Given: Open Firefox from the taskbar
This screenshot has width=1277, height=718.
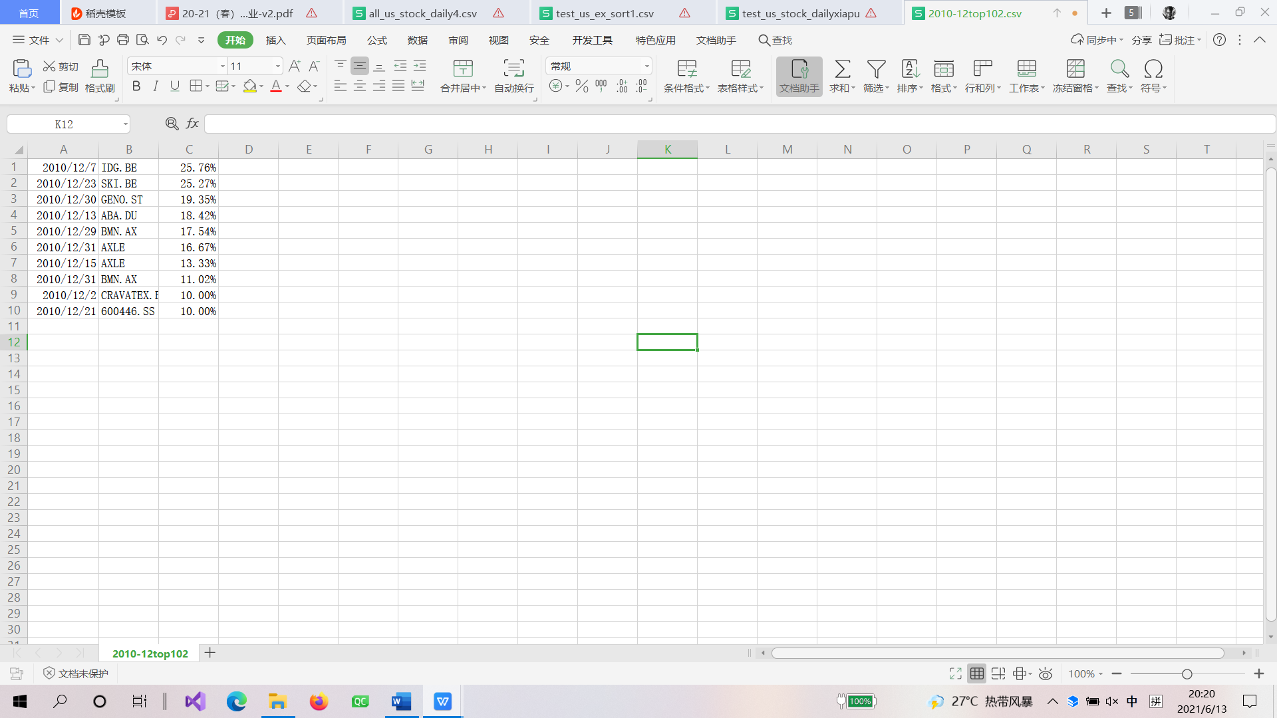Looking at the screenshot, I should [319, 701].
